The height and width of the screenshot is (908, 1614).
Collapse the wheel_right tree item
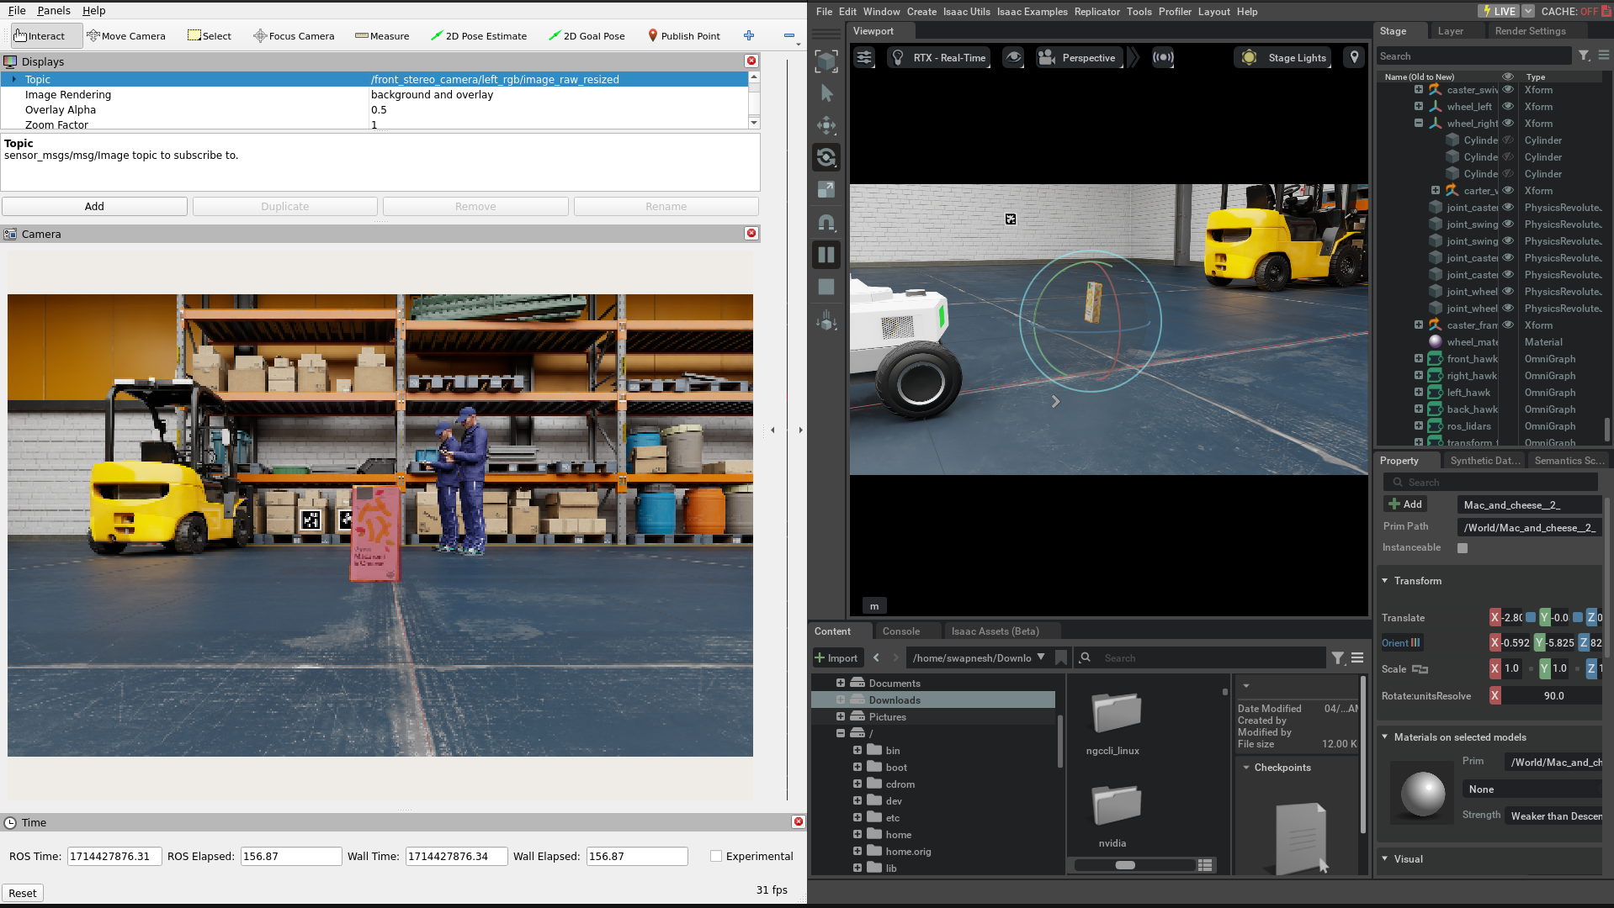[1419, 123]
